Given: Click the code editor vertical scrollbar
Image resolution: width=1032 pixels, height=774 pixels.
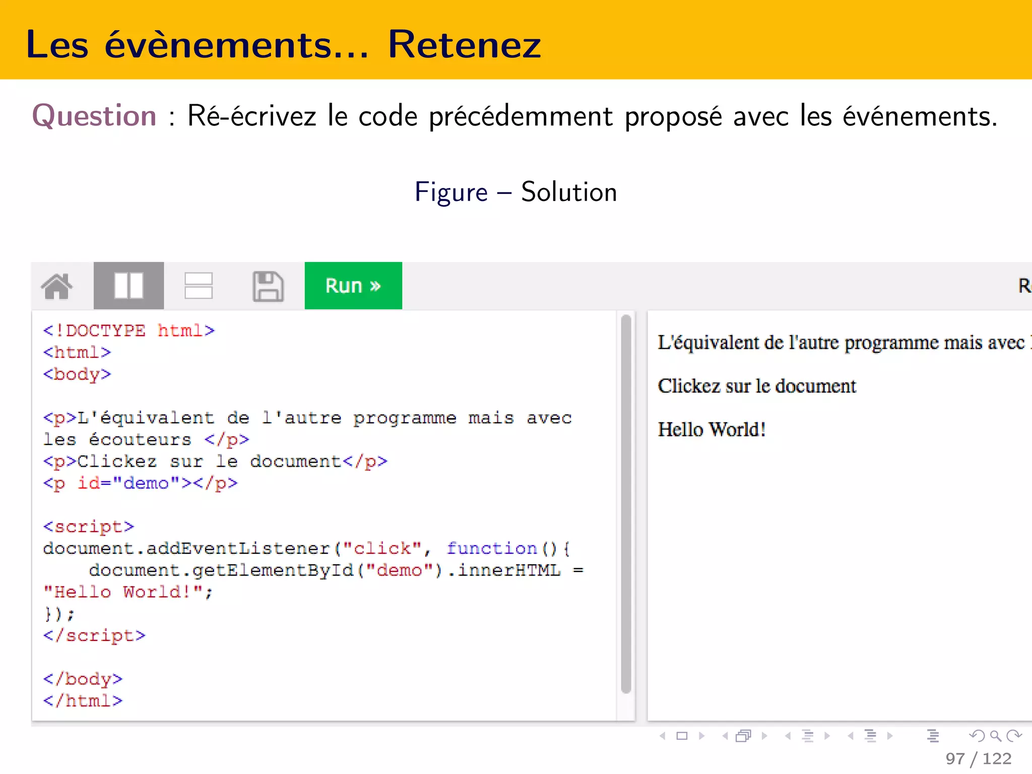Looking at the screenshot, I should point(626,504).
